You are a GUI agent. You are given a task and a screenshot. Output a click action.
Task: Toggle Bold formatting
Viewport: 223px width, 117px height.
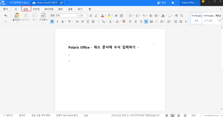click(52, 22)
